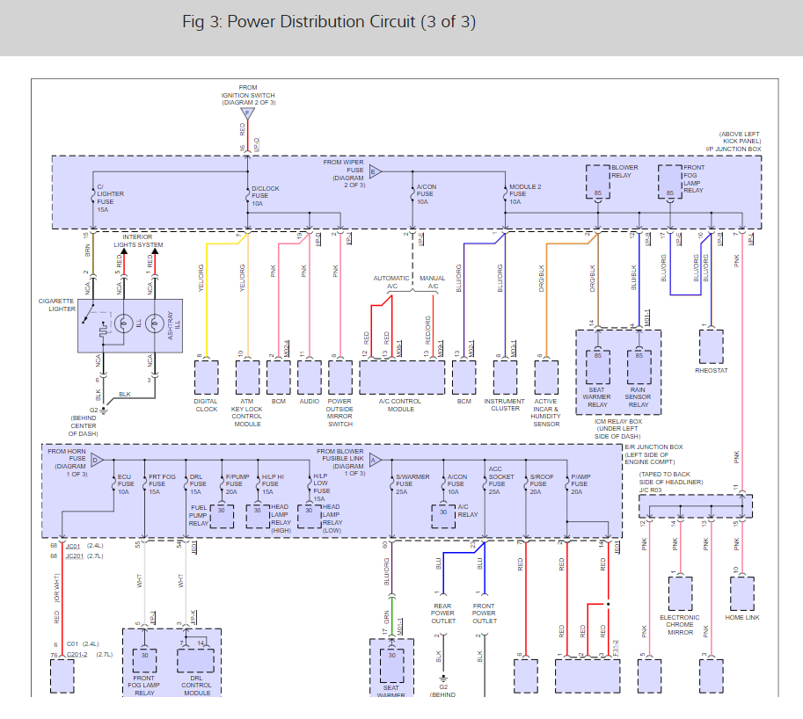803x719 pixels.
Task: Select the Home Link component box
Action: coord(741,594)
